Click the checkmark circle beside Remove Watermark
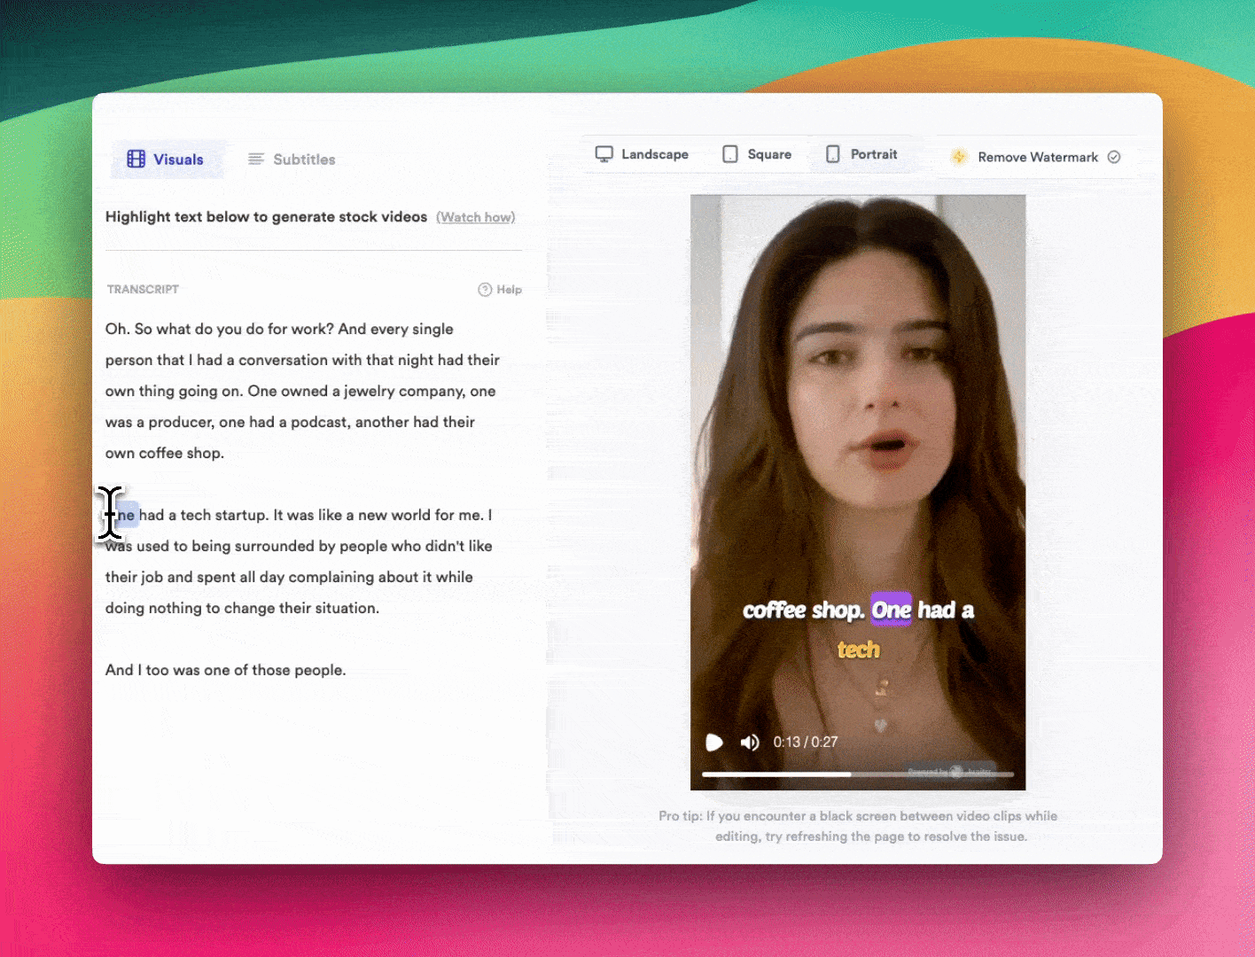This screenshot has height=957, width=1255. 1114,157
